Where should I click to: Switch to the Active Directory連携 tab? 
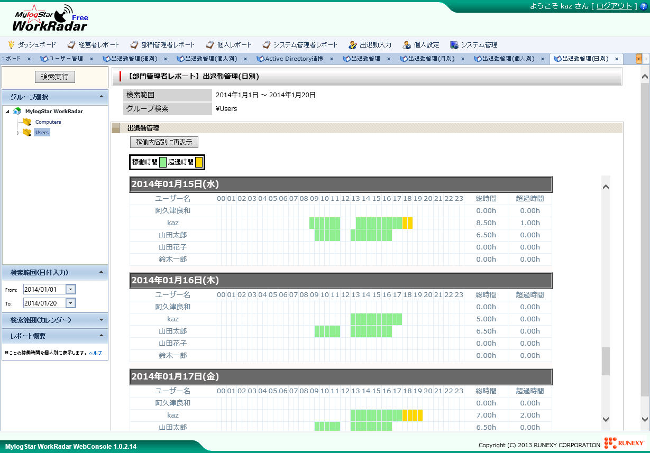[x=294, y=59]
